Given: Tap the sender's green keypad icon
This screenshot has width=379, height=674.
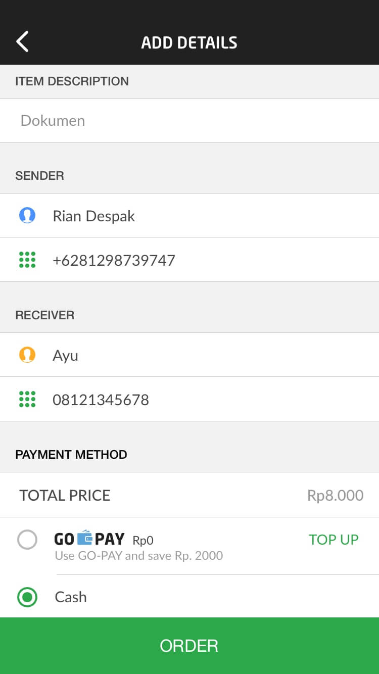Looking at the screenshot, I should click(x=27, y=260).
